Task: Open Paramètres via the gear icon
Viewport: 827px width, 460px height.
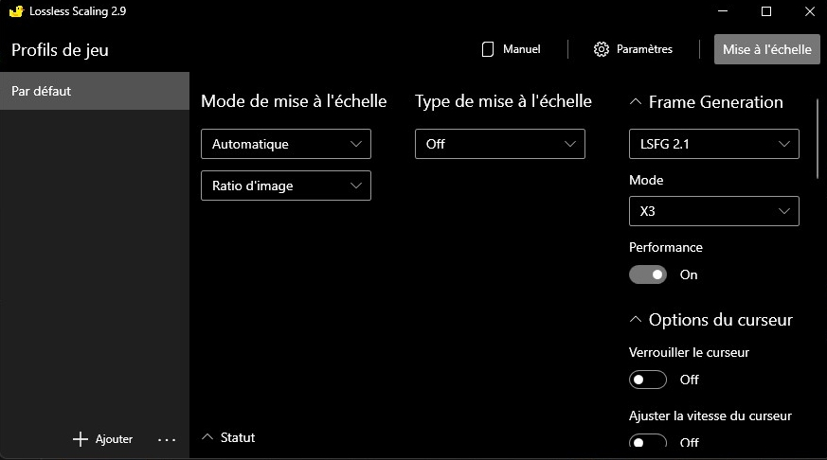Action: 602,49
